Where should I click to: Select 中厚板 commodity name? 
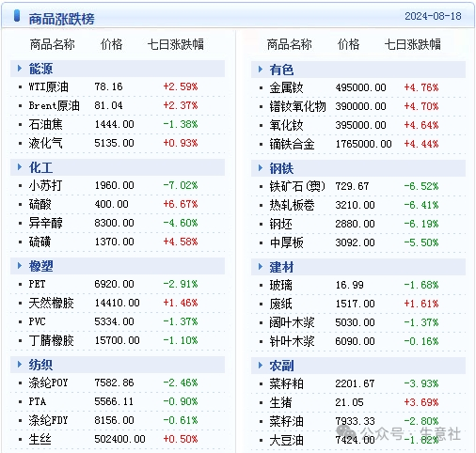pyautogui.click(x=286, y=242)
